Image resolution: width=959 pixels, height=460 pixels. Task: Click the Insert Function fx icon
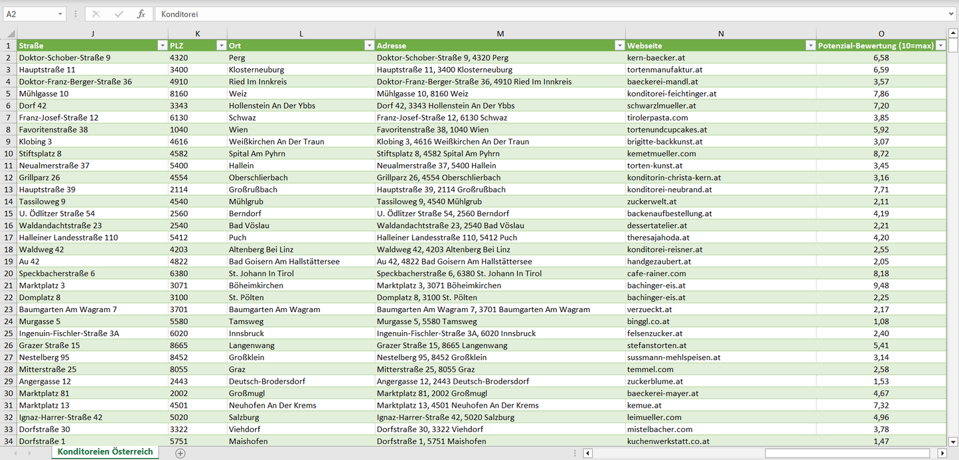(141, 14)
